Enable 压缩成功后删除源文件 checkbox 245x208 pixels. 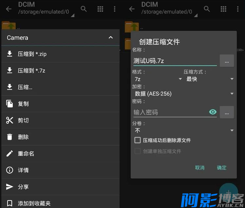(138, 140)
